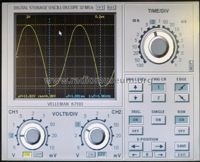The image size is (200, 162).
Task: Set CH1 VOLTS/DIV to 5 V
Action: [14, 147]
